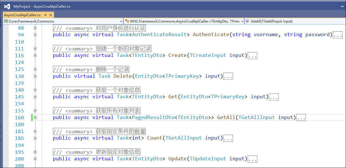Expand the summary comment at line 195
Viewport: 346px width, 168px height.
pyautogui.click(x=35, y=152)
